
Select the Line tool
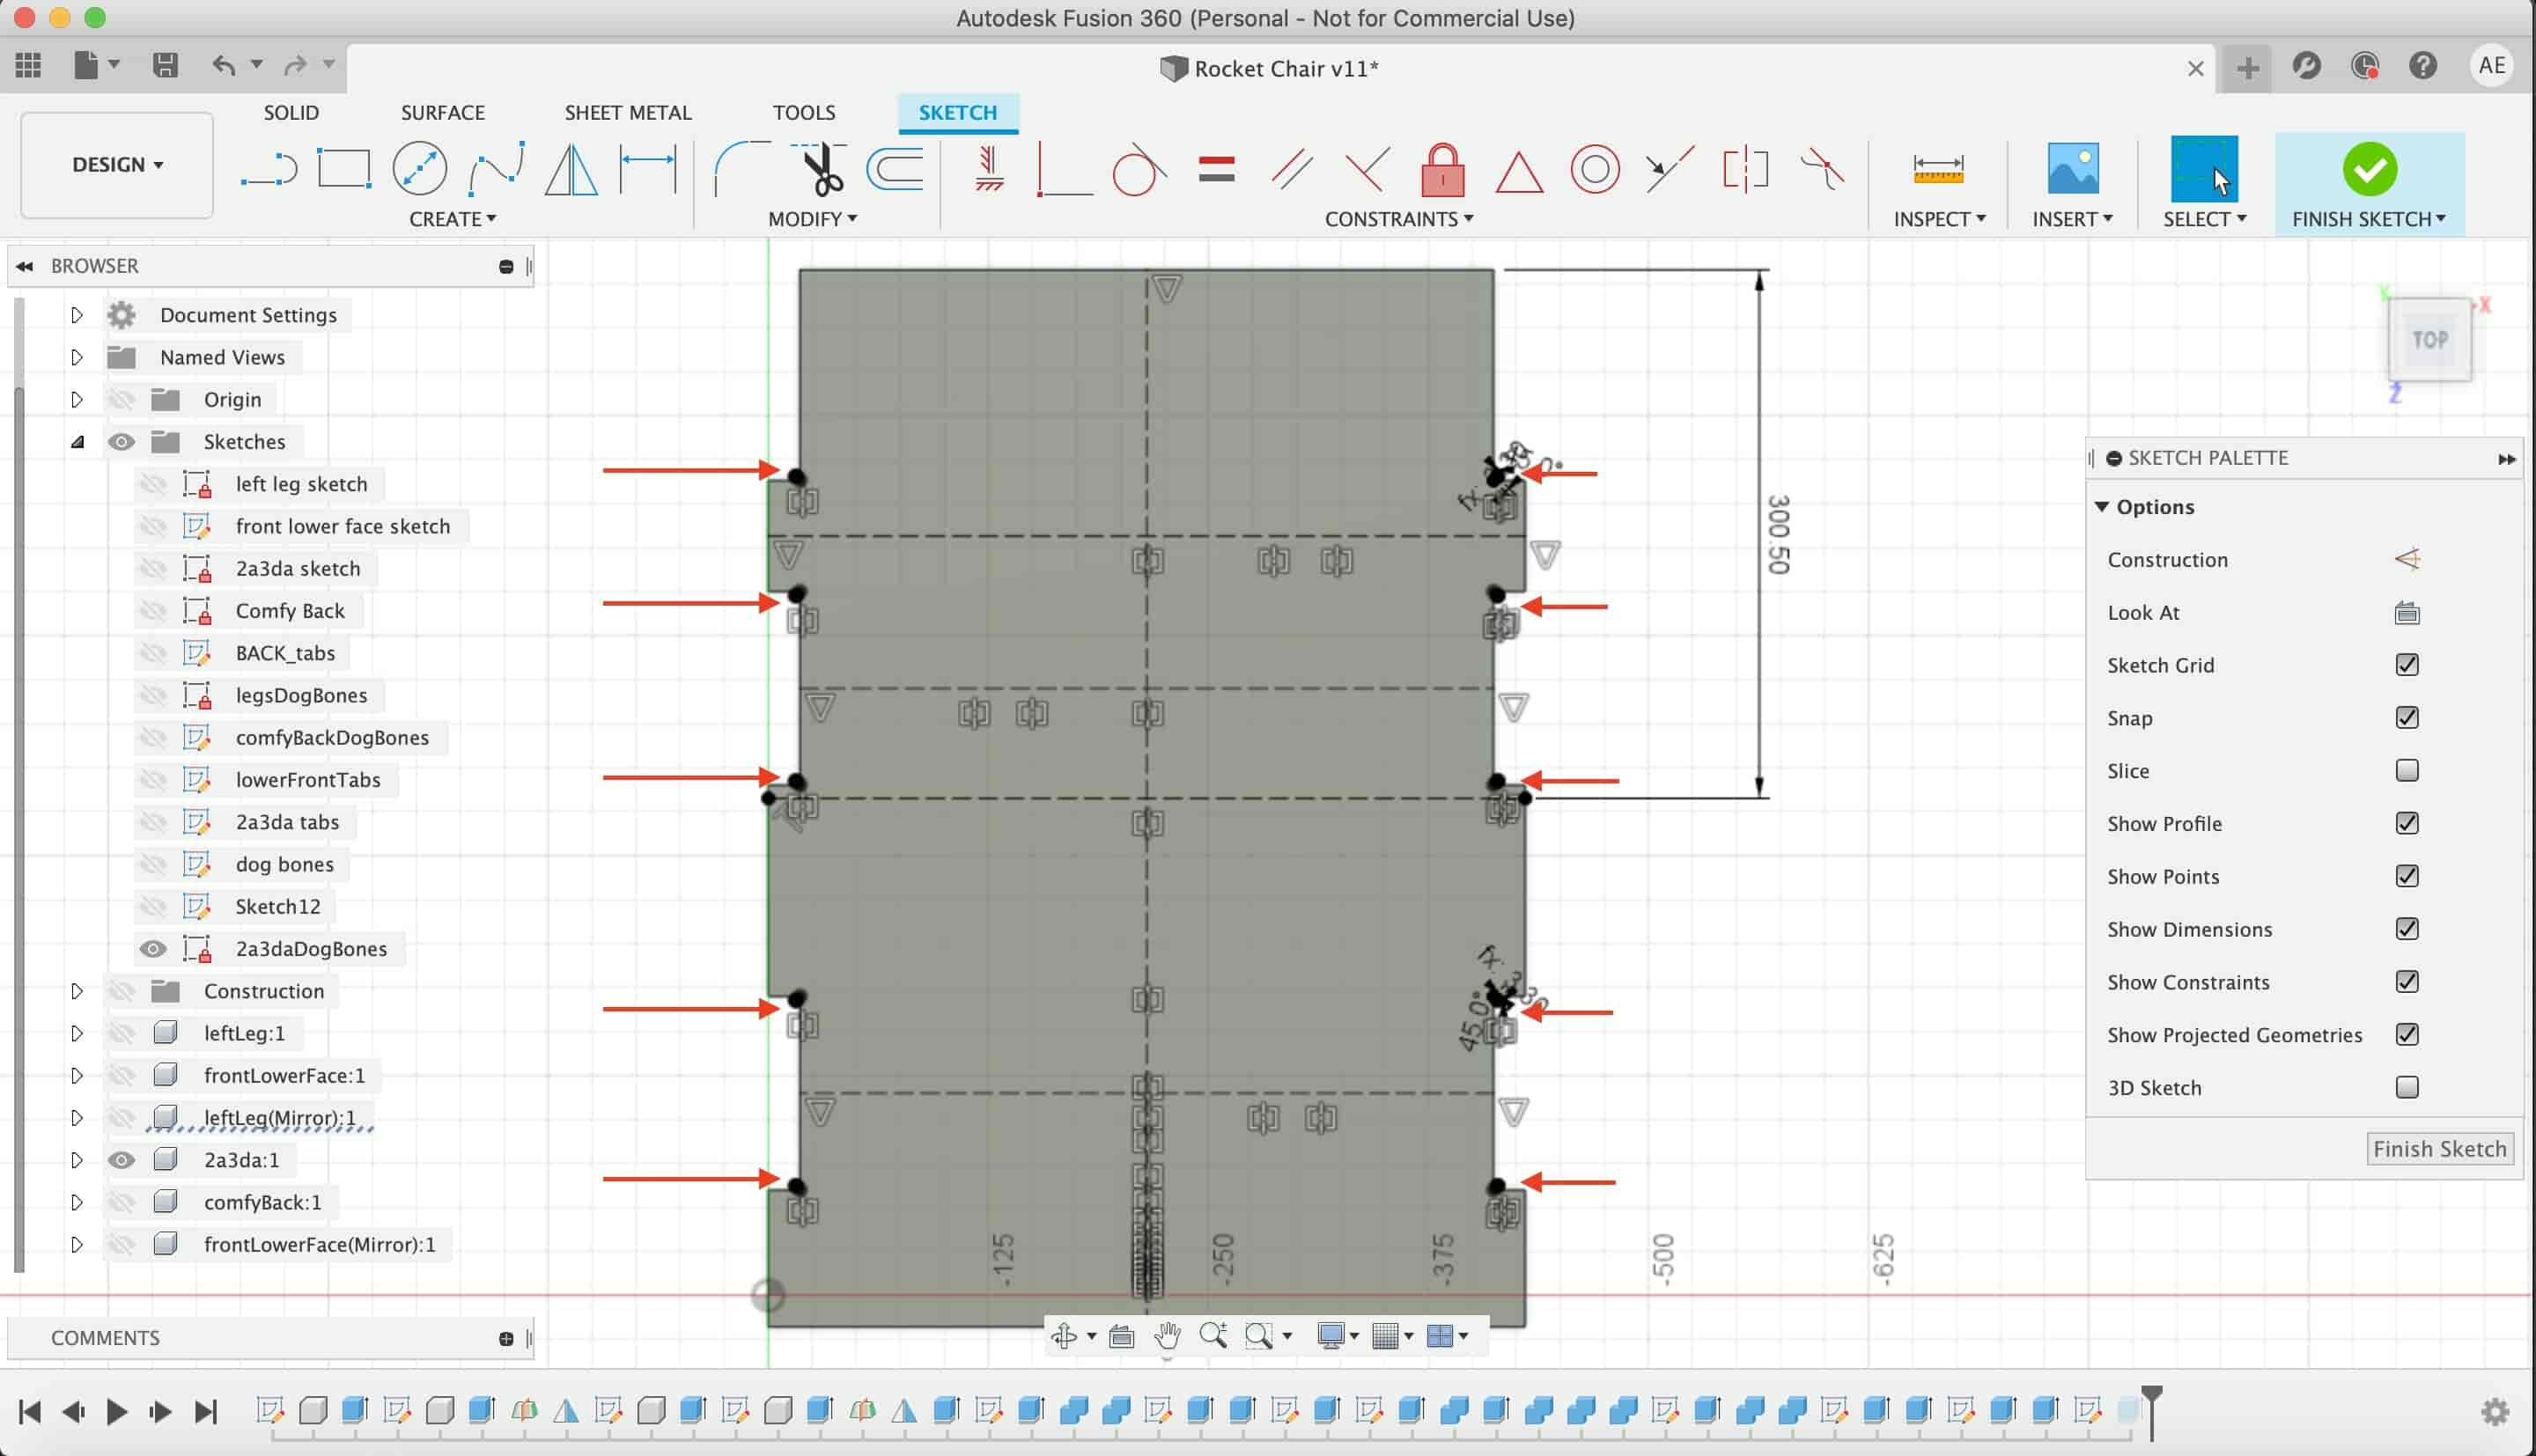269,169
